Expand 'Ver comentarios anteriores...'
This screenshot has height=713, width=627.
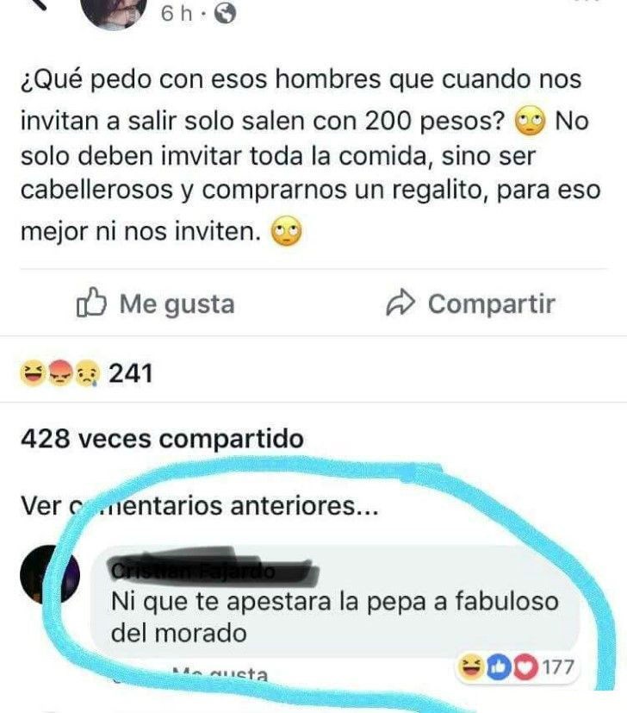200,505
